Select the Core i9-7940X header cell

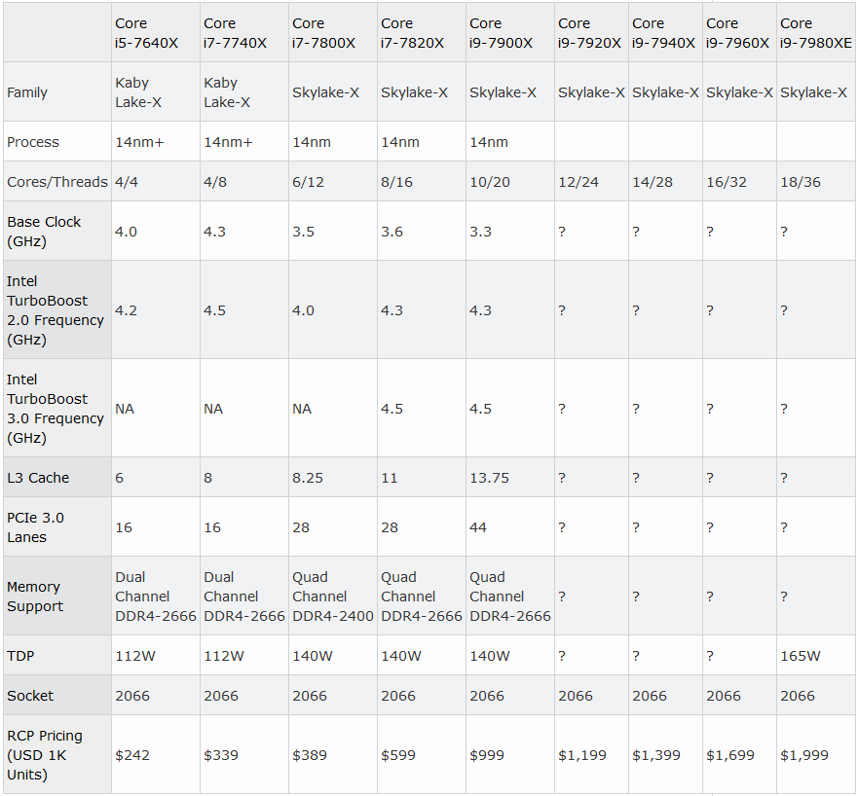click(x=665, y=32)
